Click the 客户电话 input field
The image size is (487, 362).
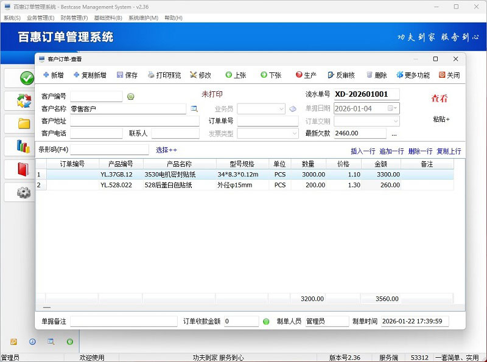pos(96,133)
